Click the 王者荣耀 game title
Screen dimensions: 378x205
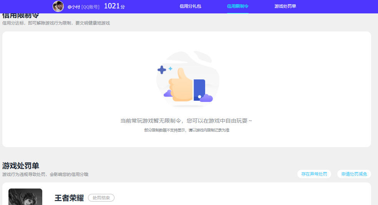pos(69,198)
